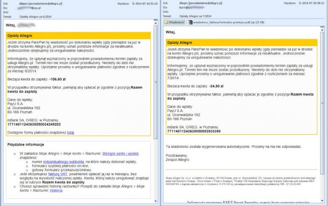328x206 pixels.
Task: Click the subject 'Opłaty Allegro za 6/2014'
Action: click(x=35, y=17)
